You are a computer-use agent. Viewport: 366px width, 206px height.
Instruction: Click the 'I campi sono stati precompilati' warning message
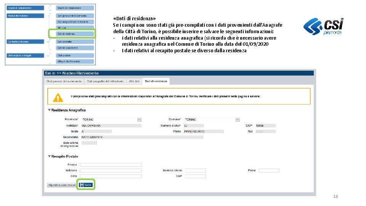[165, 96]
